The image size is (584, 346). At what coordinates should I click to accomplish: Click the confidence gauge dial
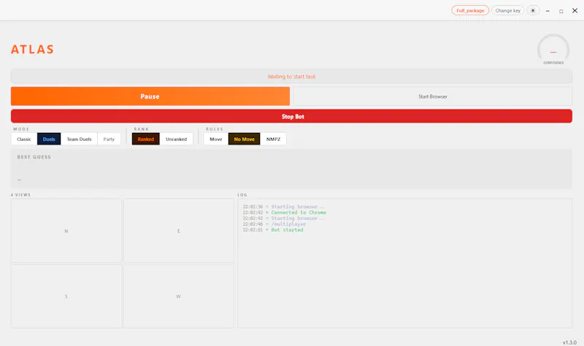pos(553,49)
